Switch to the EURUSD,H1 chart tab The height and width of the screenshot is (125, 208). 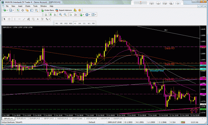[21, 118]
